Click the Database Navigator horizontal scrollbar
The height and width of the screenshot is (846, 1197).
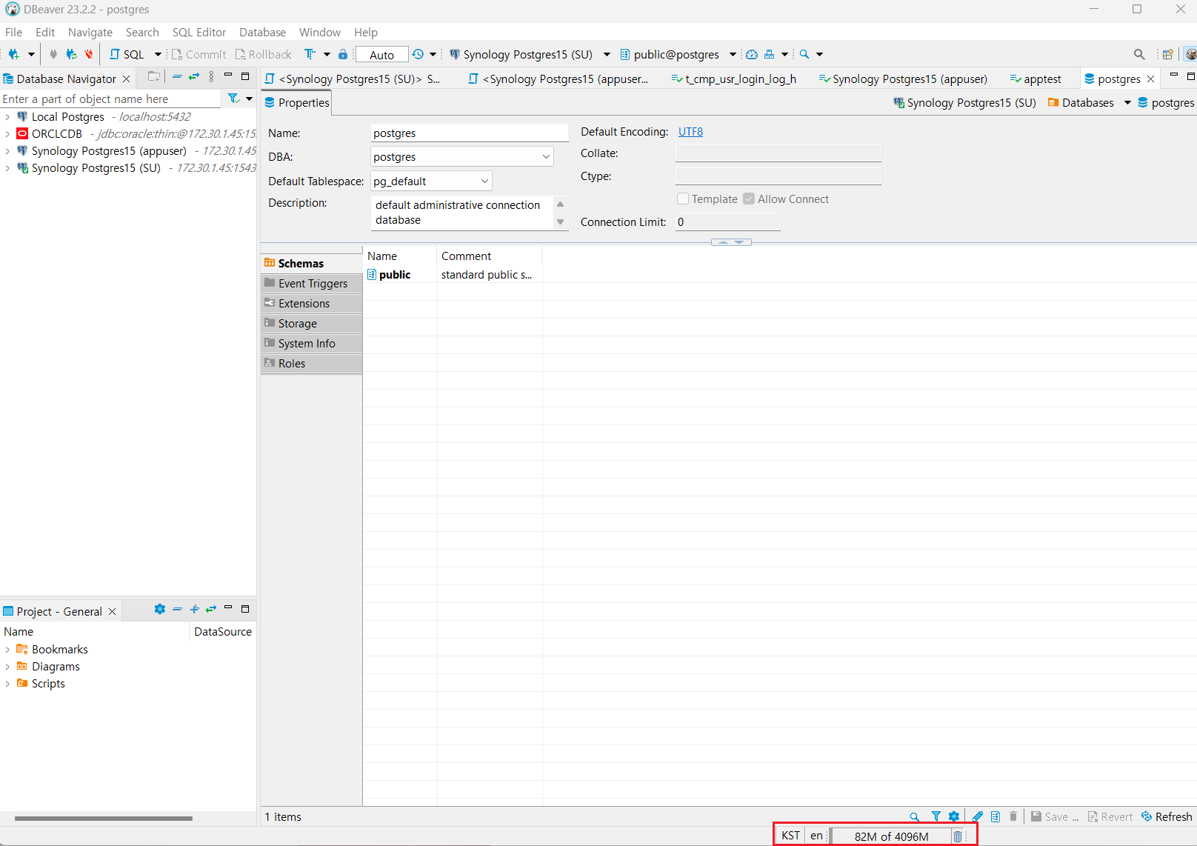click(x=104, y=819)
